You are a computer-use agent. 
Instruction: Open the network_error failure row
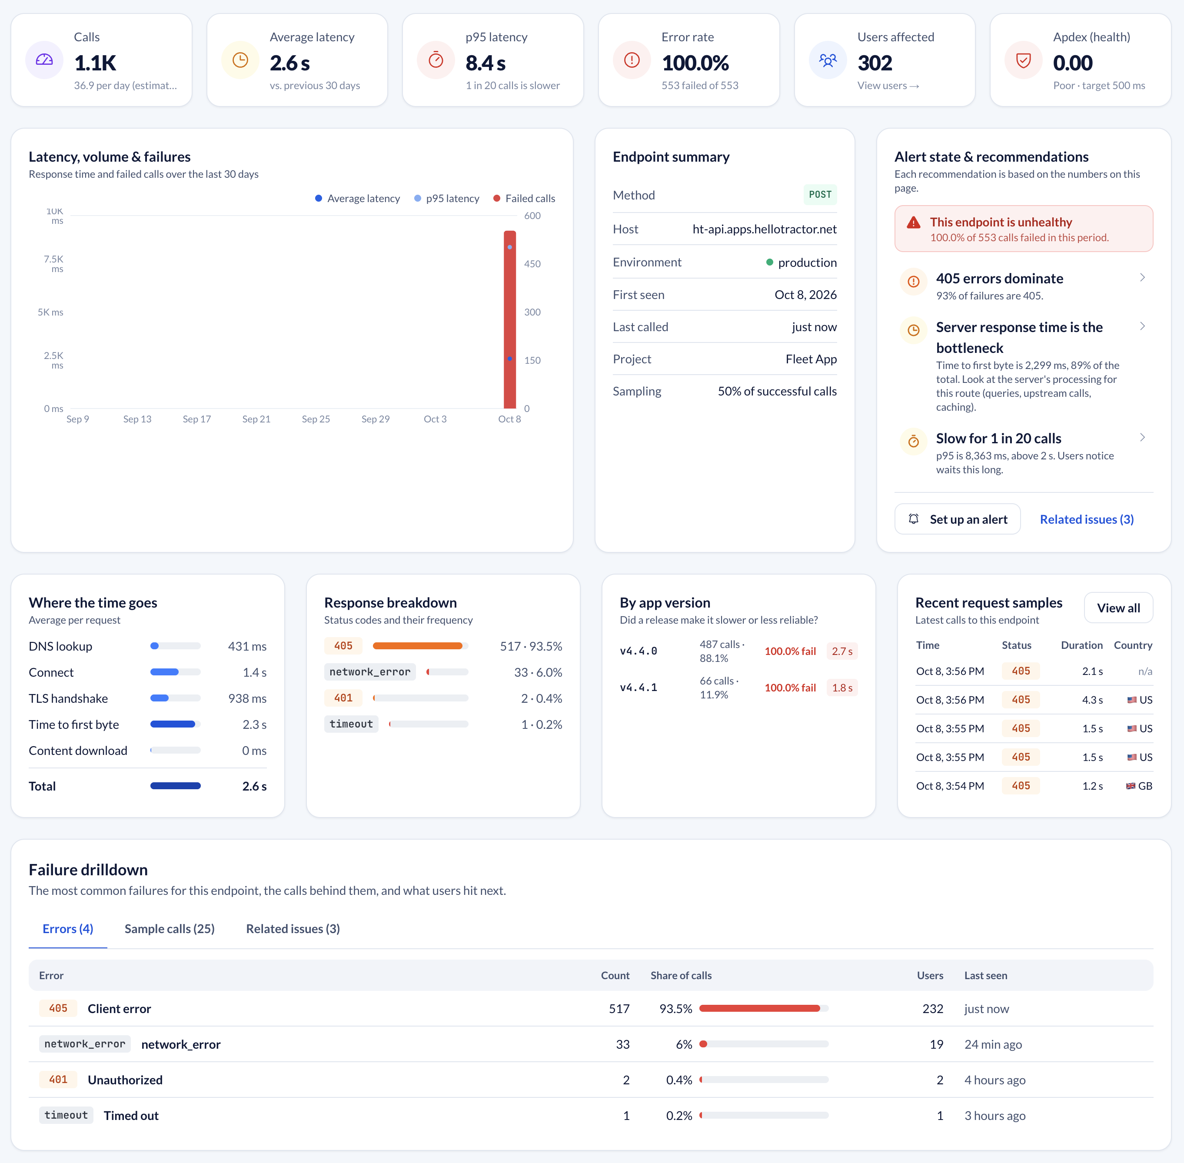pos(591,1044)
